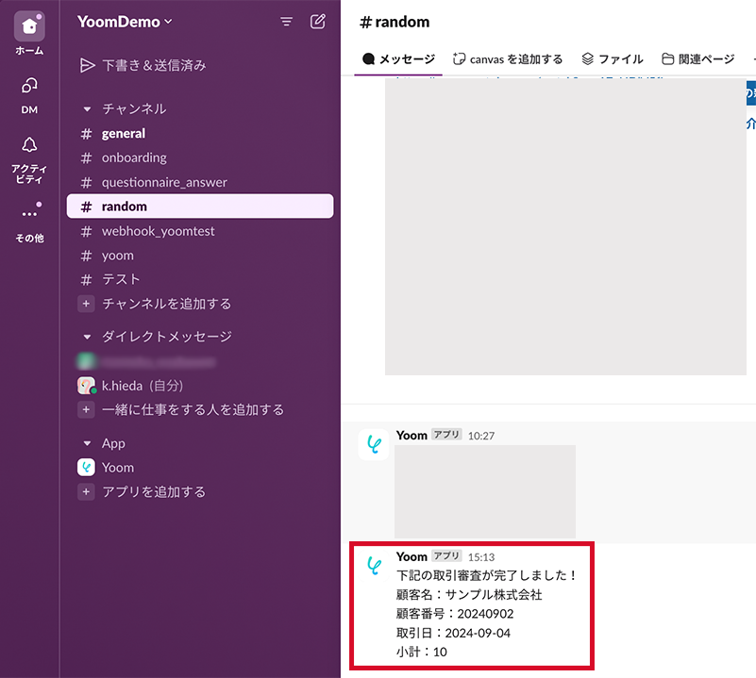
Task: Click the filter icon beside YoomDemo
Action: click(x=286, y=22)
